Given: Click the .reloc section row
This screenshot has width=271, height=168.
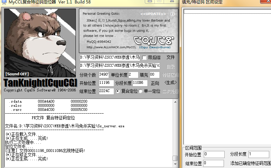Looking at the screenshot, I should [48, 106].
